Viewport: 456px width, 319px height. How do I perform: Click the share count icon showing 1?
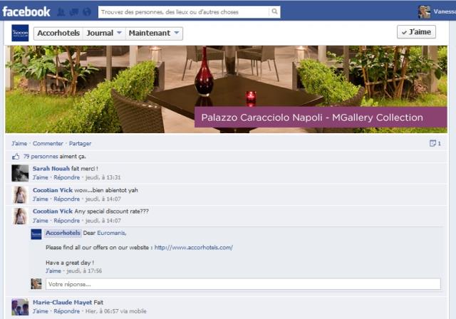click(x=435, y=143)
